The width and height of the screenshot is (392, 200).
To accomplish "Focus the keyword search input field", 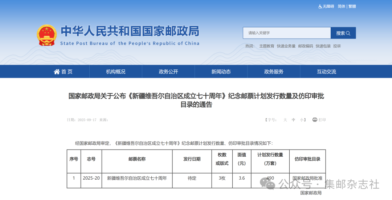I will (287, 33).
